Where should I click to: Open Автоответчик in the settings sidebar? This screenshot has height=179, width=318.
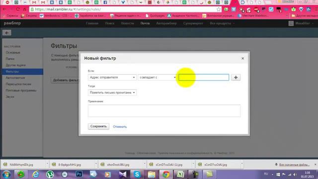15,78
